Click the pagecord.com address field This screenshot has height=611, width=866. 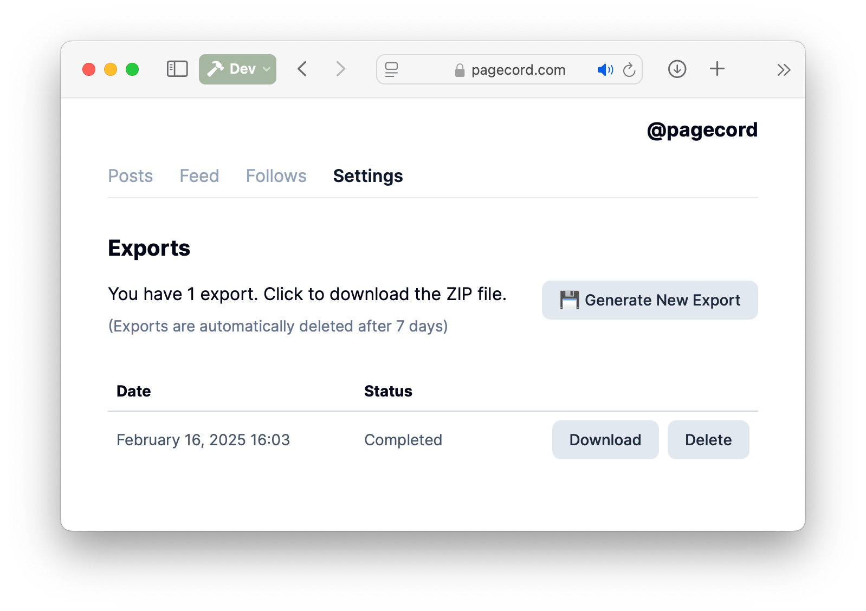coord(518,70)
